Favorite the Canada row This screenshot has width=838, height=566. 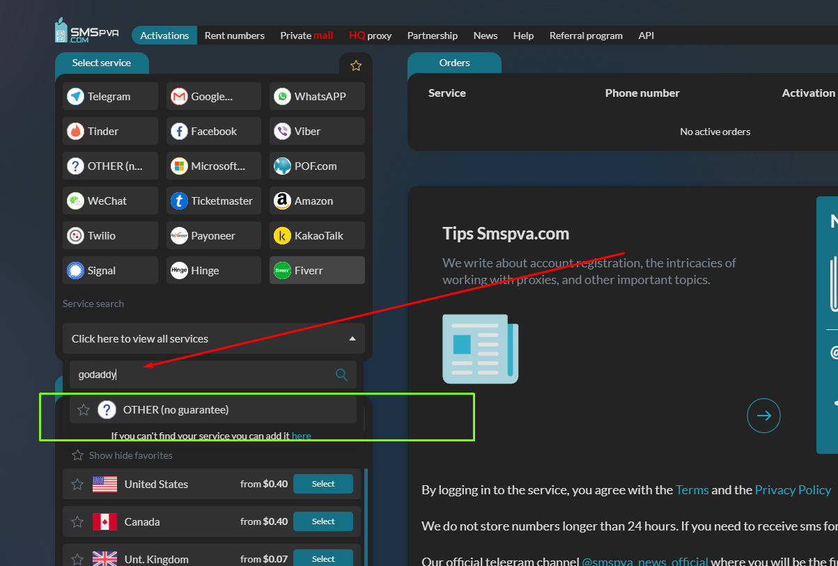(77, 521)
